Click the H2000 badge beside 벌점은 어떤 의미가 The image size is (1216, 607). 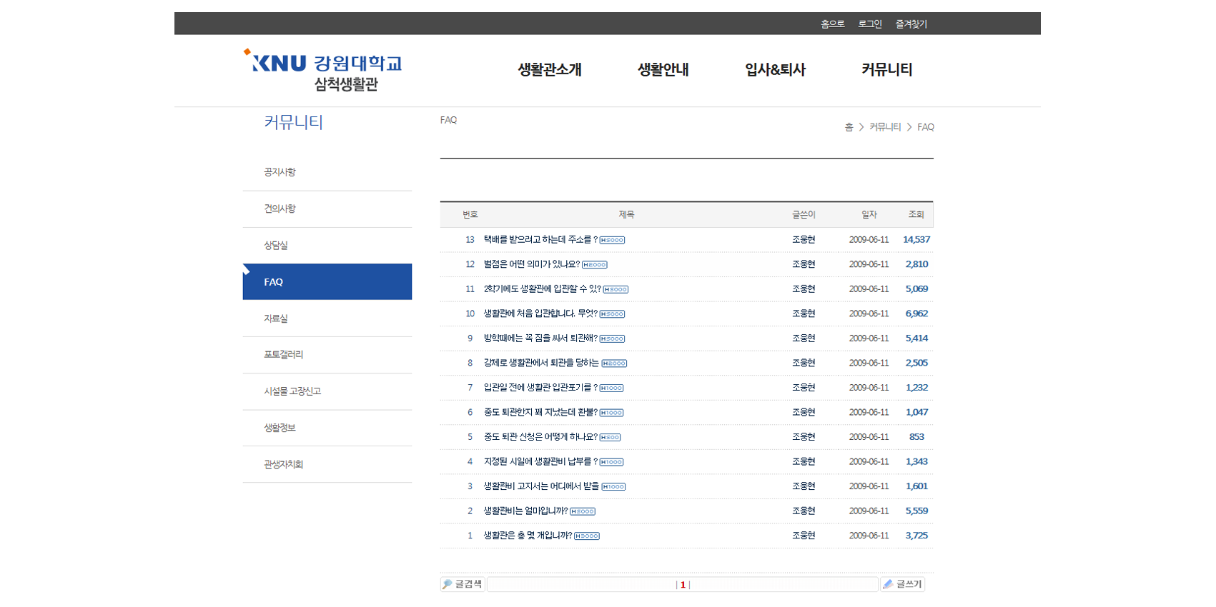point(595,265)
